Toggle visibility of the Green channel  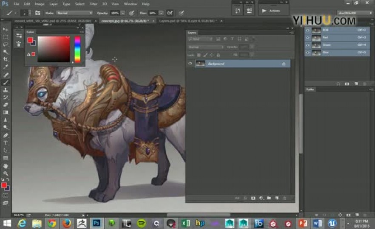pos(307,45)
